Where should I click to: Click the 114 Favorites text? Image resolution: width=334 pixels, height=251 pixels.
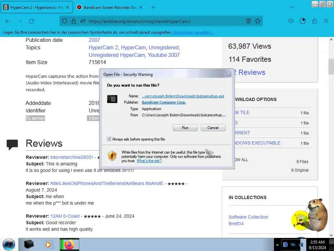click(250, 59)
